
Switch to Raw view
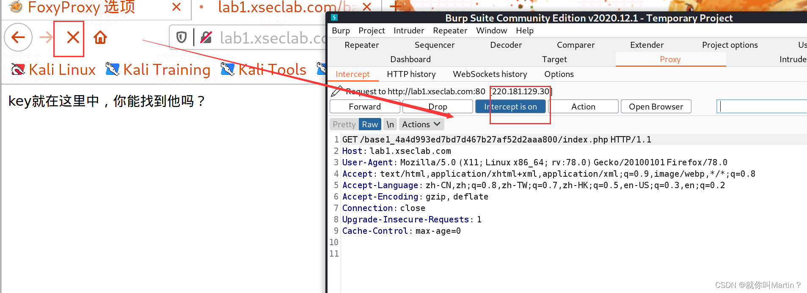pyautogui.click(x=370, y=124)
